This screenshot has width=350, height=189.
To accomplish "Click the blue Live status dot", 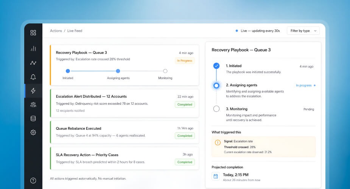I will [x=236, y=31].
